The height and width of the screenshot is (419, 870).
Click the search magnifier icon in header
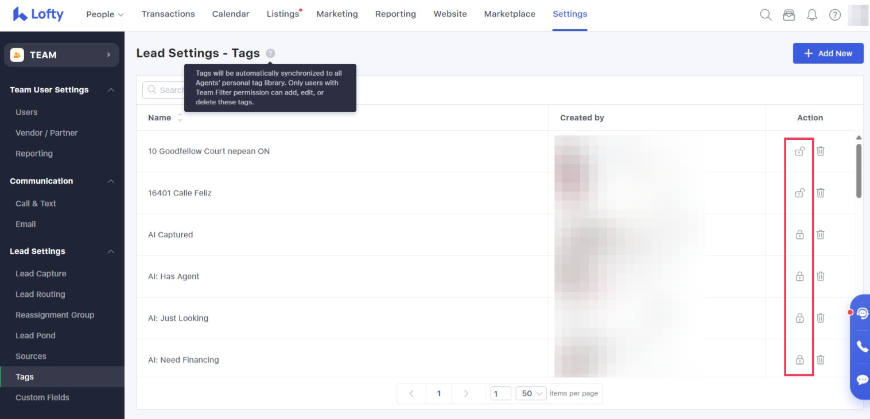766,15
